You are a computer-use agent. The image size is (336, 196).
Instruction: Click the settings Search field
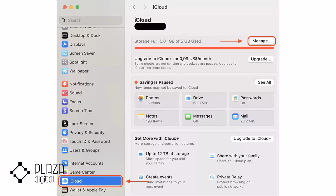pos(90,20)
